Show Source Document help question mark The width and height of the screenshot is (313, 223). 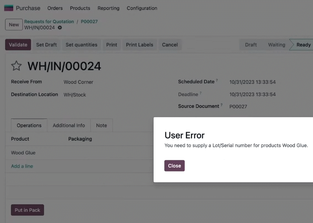tap(221, 104)
